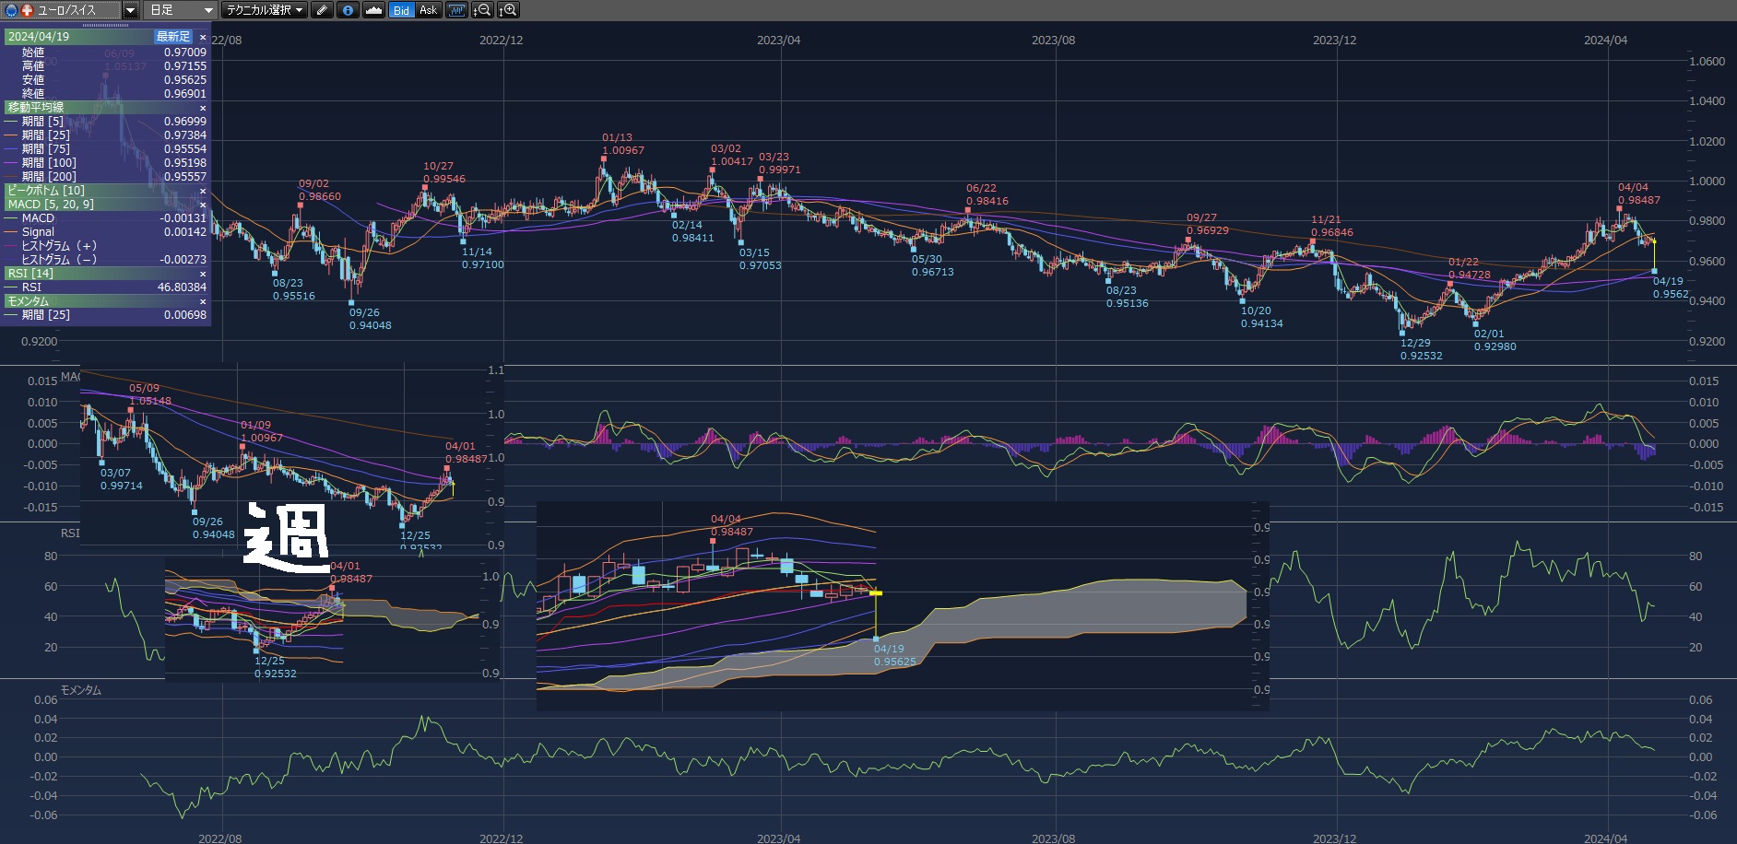Open the テクニカル選択 dropdown menu
Screen dimensions: 1737x844
(266, 10)
